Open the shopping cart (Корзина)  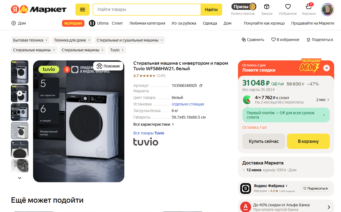coord(309,7)
